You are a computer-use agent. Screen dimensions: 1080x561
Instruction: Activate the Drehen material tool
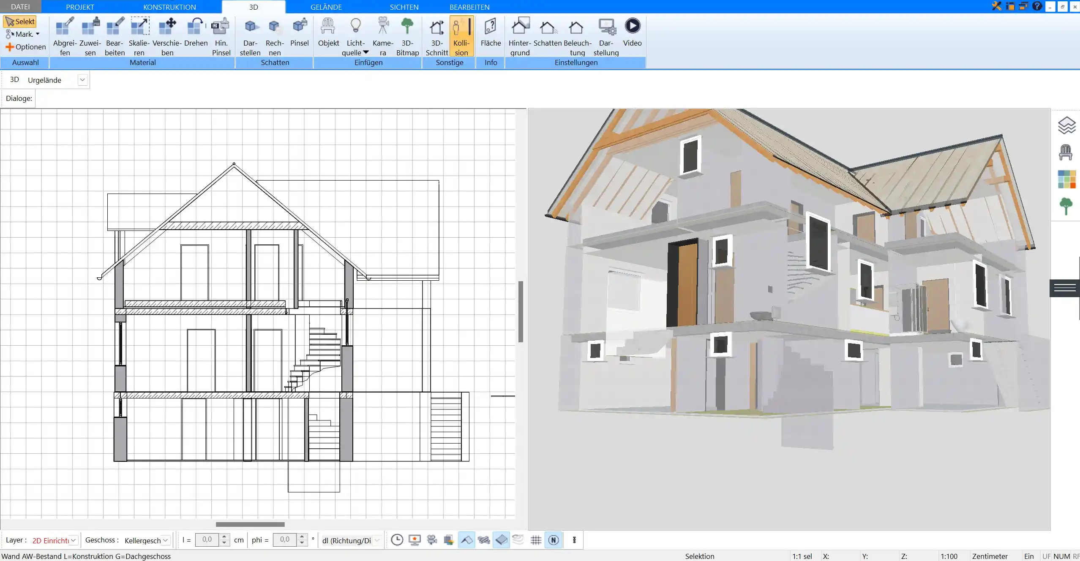196,32
